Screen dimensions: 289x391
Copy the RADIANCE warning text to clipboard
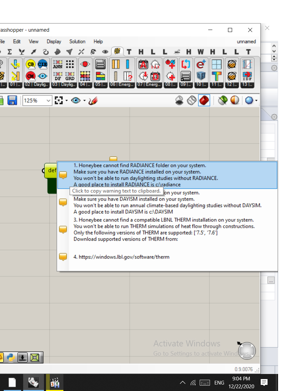(167, 175)
